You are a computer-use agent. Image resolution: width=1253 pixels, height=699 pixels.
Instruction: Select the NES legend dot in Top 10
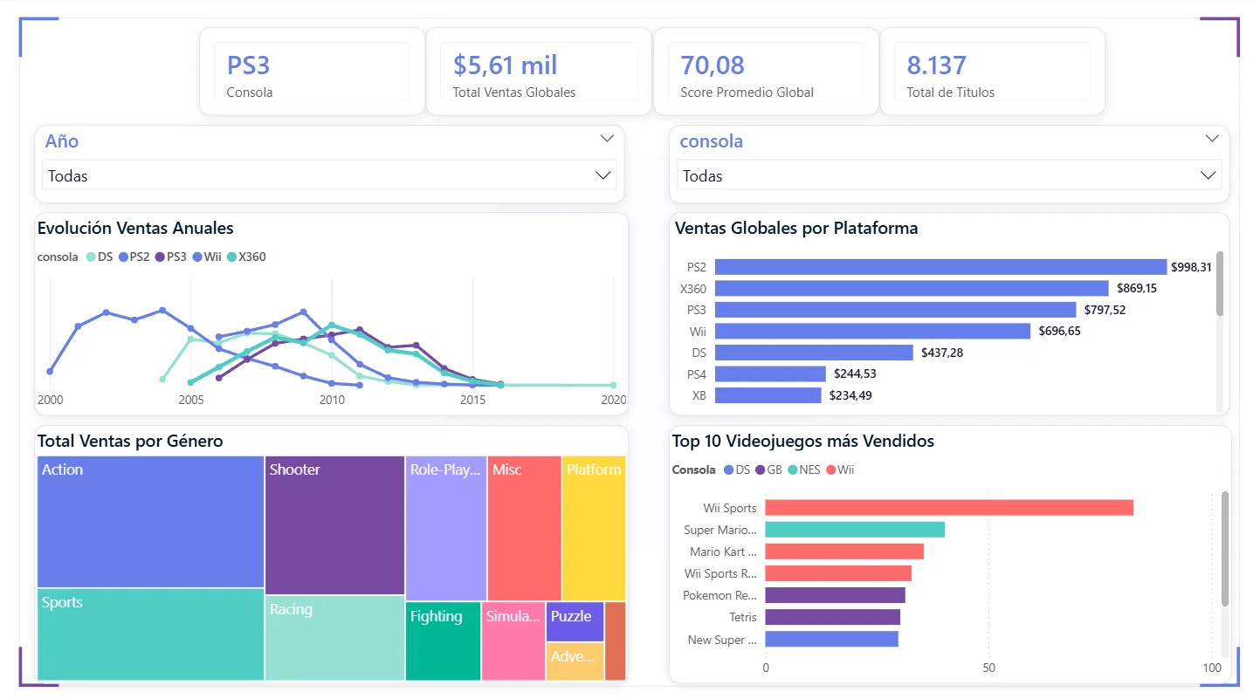pyautogui.click(x=792, y=470)
